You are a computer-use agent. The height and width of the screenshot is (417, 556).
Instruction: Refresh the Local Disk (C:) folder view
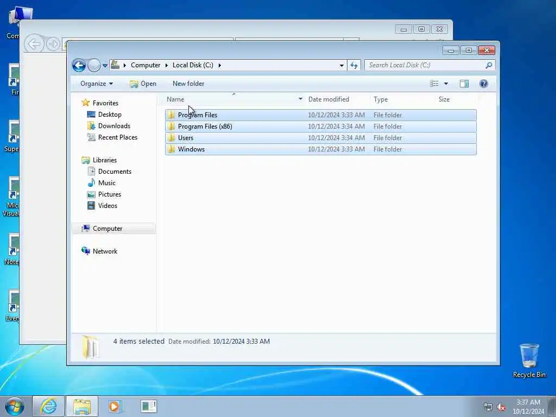tap(354, 65)
